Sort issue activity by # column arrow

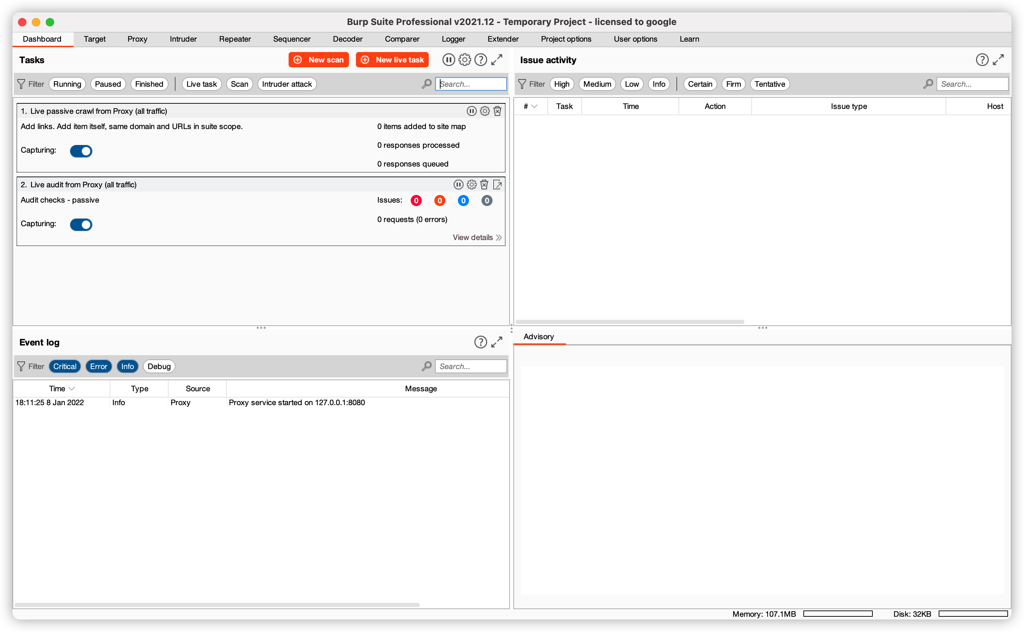534,106
